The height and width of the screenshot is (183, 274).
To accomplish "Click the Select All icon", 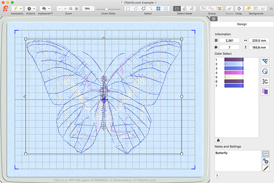I will (158, 9).
